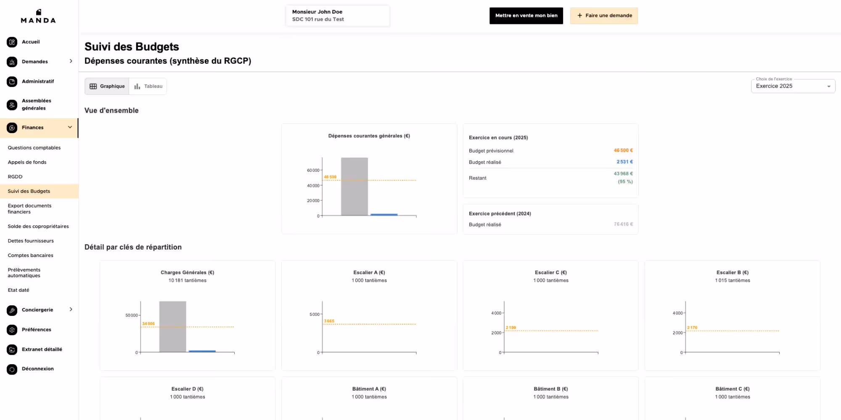Click the budget prévisionnel value 46 500 €
The width and height of the screenshot is (841, 420).
(x=623, y=150)
